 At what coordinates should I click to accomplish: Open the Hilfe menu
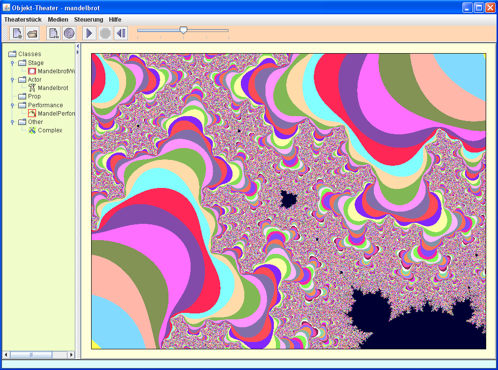[x=115, y=20]
